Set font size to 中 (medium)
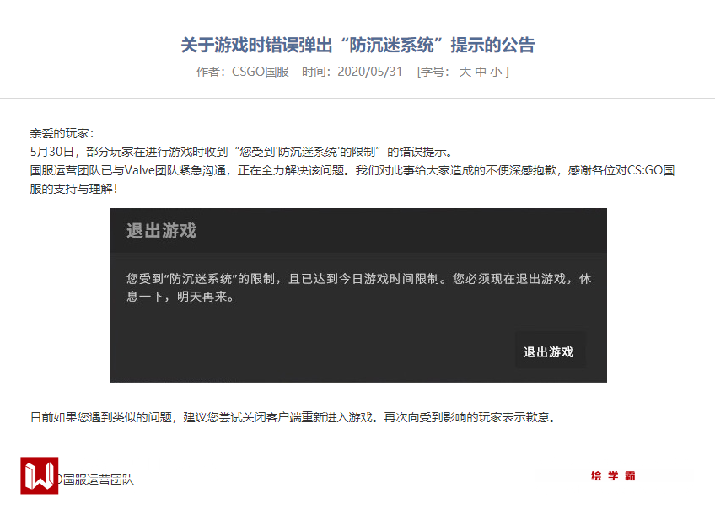 [481, 72]
